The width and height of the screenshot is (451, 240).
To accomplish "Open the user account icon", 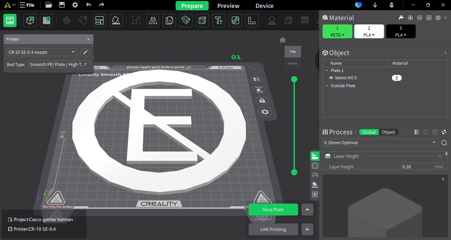I will [391, 5].
